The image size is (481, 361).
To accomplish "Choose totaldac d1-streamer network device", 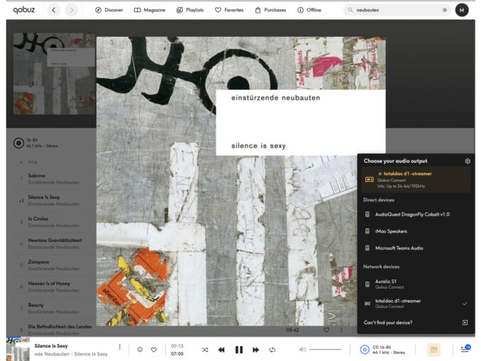I will tap(416, 304).
